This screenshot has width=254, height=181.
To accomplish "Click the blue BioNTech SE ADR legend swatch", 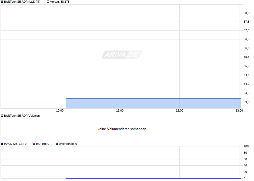I will (x=2, y=2).
